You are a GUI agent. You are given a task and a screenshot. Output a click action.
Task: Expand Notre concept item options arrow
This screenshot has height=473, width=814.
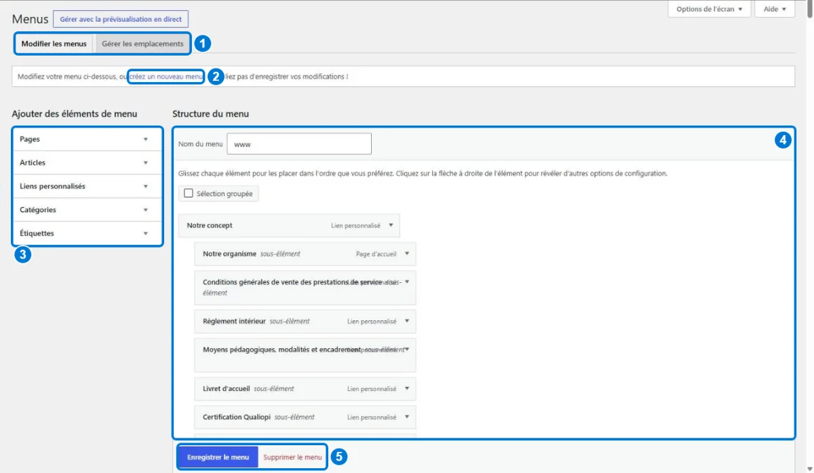pyautogui.click(x=391, y=225)
